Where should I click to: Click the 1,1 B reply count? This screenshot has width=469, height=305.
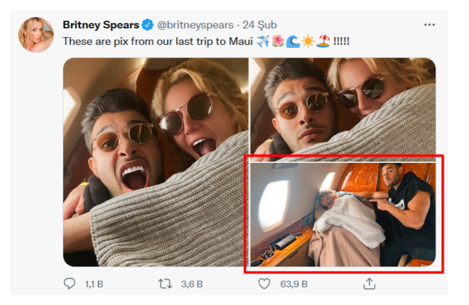pyautogui.click(x=93, y=285)
